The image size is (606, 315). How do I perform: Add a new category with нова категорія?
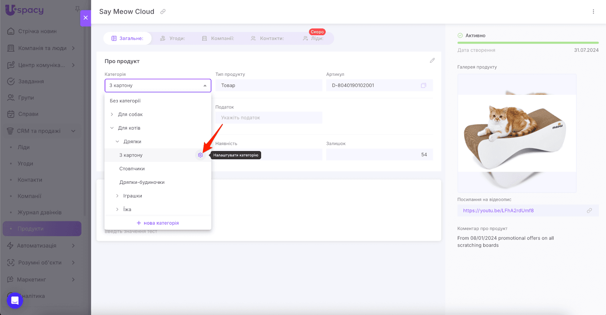pyautogui.click(x=158, y=223)
